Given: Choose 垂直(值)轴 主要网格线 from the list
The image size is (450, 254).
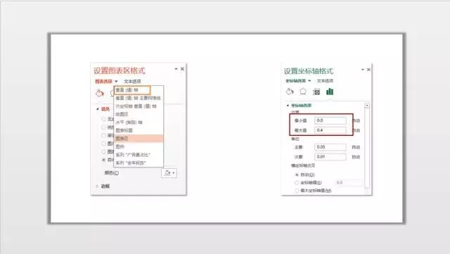Looking at the screenshot, I should point(139,98).
